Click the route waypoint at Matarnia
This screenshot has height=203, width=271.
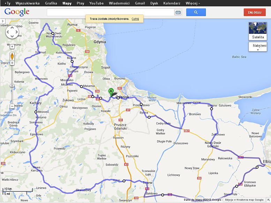coord(81,86)
